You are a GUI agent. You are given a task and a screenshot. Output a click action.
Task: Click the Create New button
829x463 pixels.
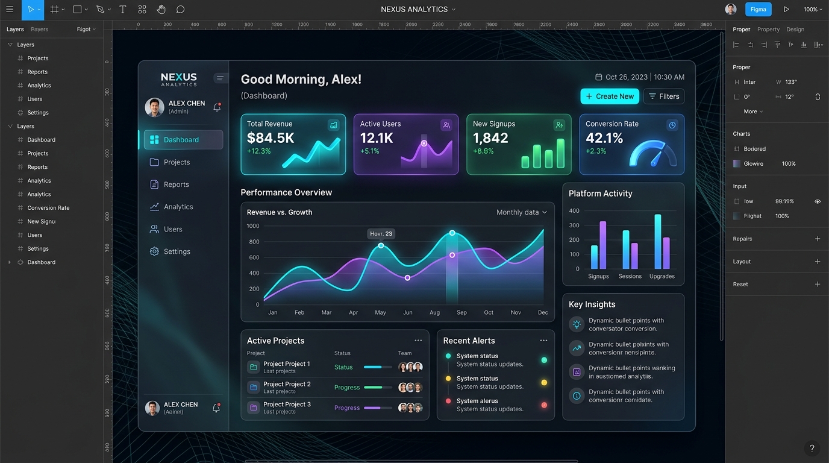(x=610, y=96)
